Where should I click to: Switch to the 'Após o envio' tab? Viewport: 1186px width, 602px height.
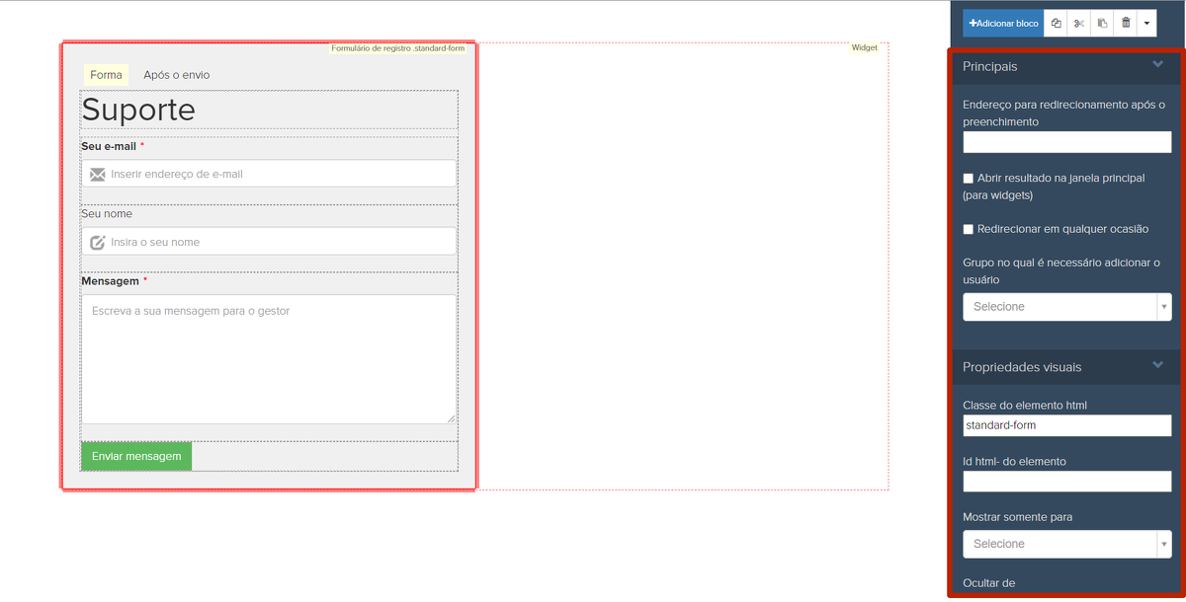tap(176, 75)
